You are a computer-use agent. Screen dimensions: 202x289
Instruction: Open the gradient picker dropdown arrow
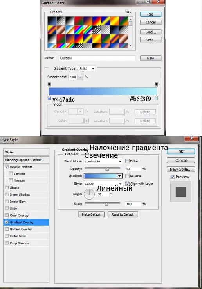tap(119, 176)
